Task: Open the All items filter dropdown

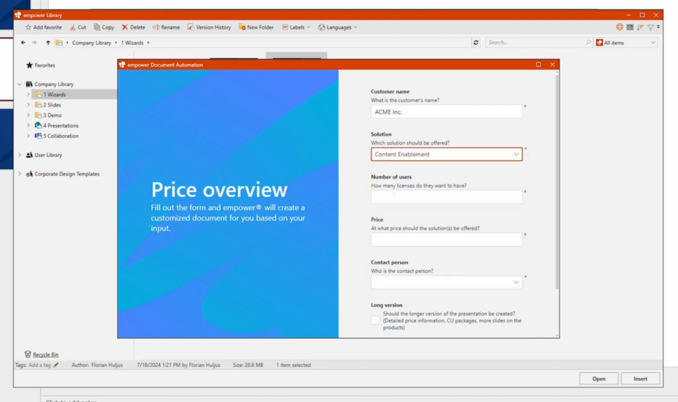Action: 626,42
